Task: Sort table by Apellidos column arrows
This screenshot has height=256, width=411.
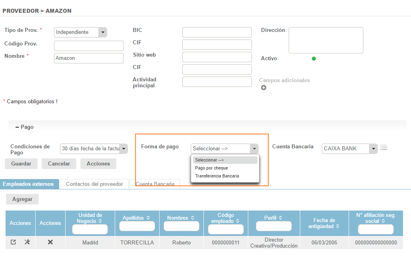Action: 148,218
